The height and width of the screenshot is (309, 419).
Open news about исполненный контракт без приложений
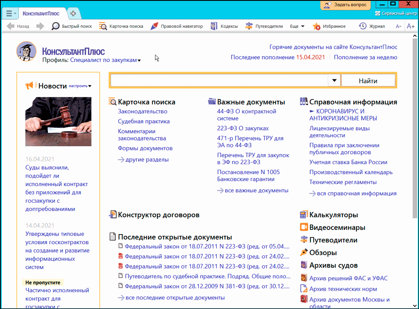[x=56, y=188]
